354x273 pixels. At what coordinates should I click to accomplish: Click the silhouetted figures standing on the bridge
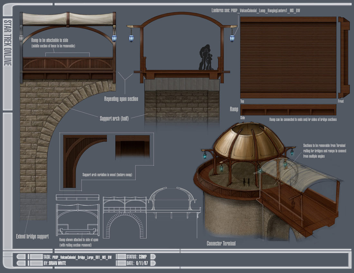point(206,58)
